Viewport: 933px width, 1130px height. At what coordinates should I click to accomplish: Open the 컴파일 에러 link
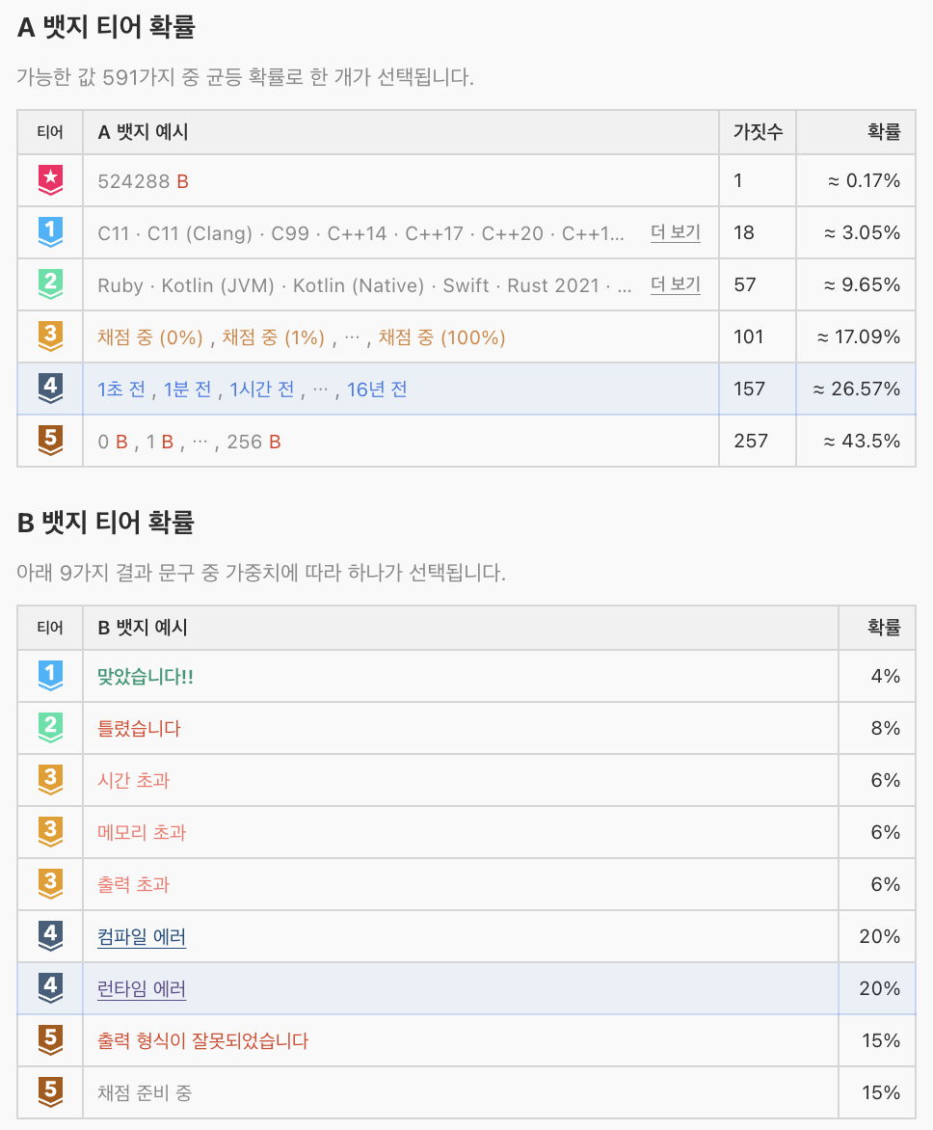(x=142, y=936)
